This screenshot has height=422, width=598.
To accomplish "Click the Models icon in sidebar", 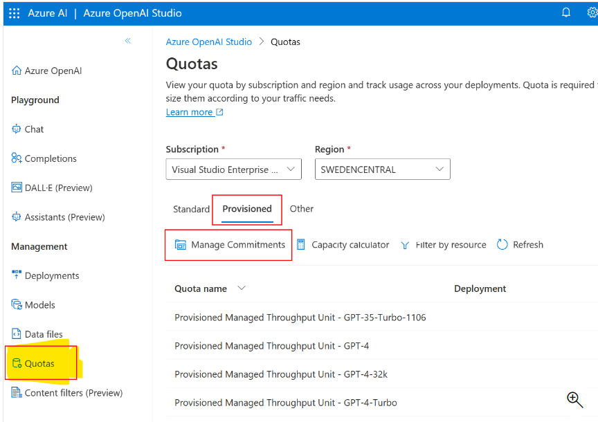I will point(17,304).
